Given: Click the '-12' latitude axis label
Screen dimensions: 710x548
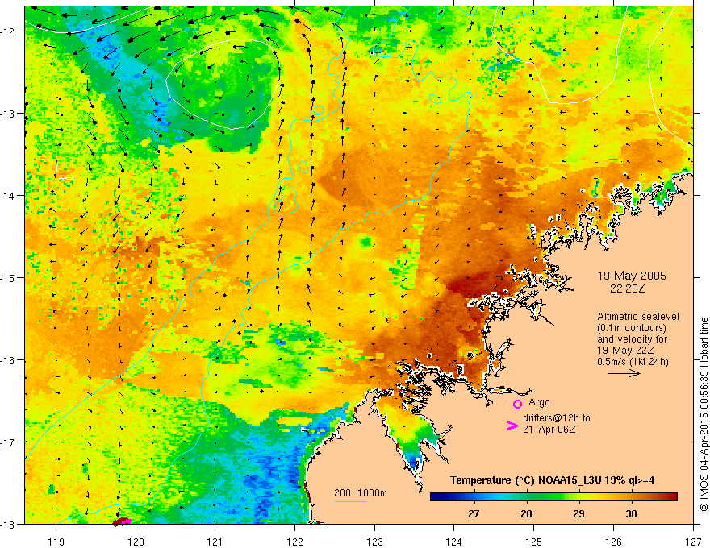Looking at the screenshot, I should [x=9, y=31].
